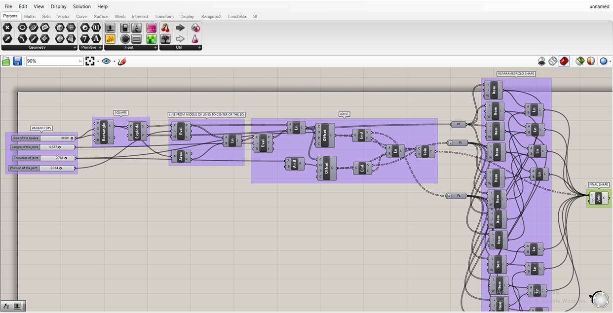The width and height of the screenshot is (613, 313).
Task: Expand the Geometry panel with plus corner
Action: [75, 48]
